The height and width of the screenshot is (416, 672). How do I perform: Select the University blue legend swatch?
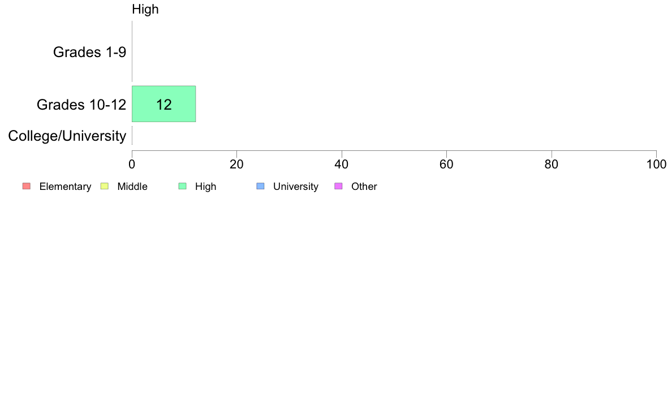click(x=261, y=186)
